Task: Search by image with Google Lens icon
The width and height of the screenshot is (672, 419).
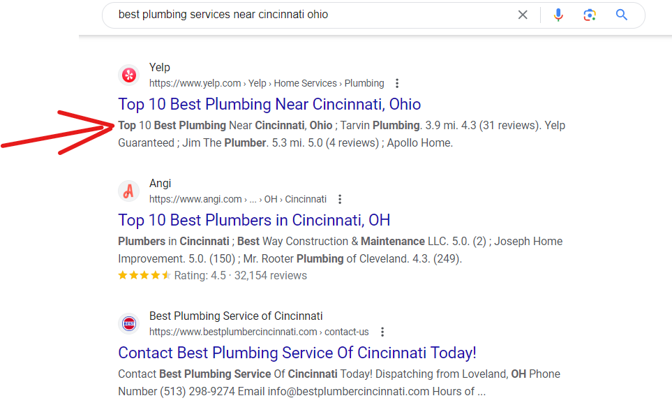Action: click(590, 14)
